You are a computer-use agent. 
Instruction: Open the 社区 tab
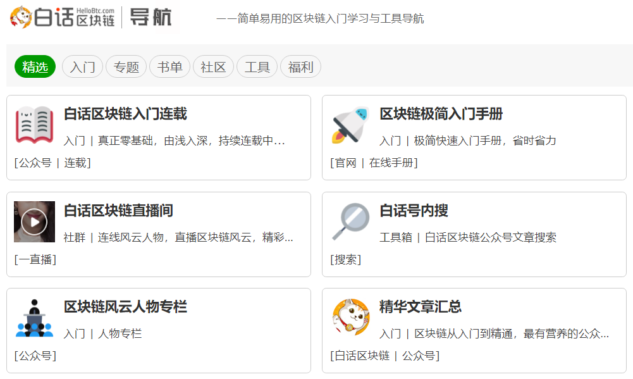point(213,66)
